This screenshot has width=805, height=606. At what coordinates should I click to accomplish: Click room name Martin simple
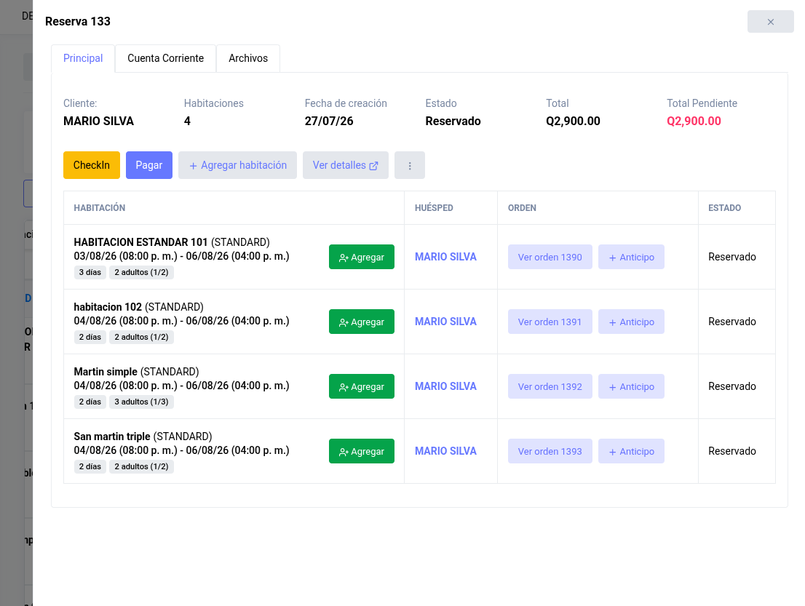point(106,372)
